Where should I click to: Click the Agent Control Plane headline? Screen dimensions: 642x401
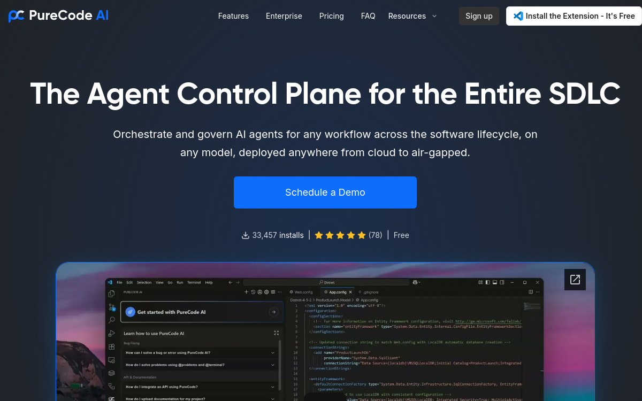click(x=325, y=93)
